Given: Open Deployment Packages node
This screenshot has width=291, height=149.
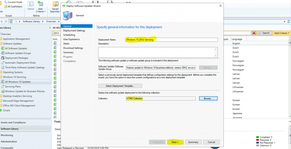Looking at the screenshot, I should click(16, 58).
